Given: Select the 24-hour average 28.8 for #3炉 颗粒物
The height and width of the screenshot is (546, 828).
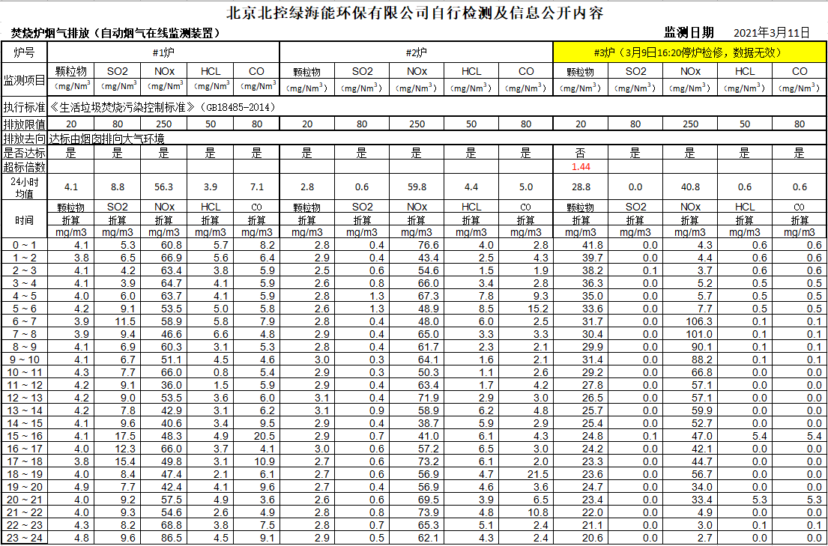Looking at the screenshot, I should click(580, 187).
